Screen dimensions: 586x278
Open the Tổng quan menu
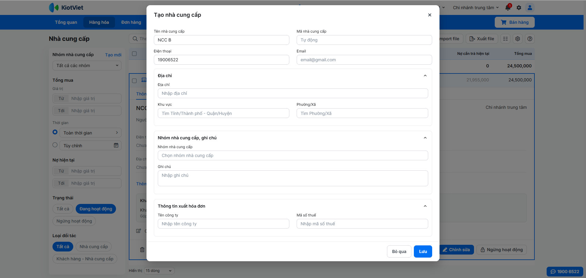[66, 22]
